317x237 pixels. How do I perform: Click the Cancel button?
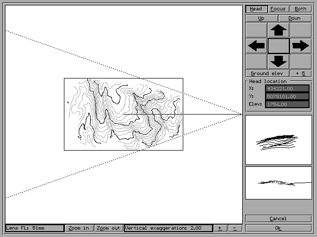tap(278, 219)
